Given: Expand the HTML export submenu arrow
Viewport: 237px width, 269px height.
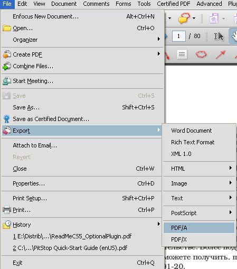Looking at the screenshot, I should click(x=231, y=168).
